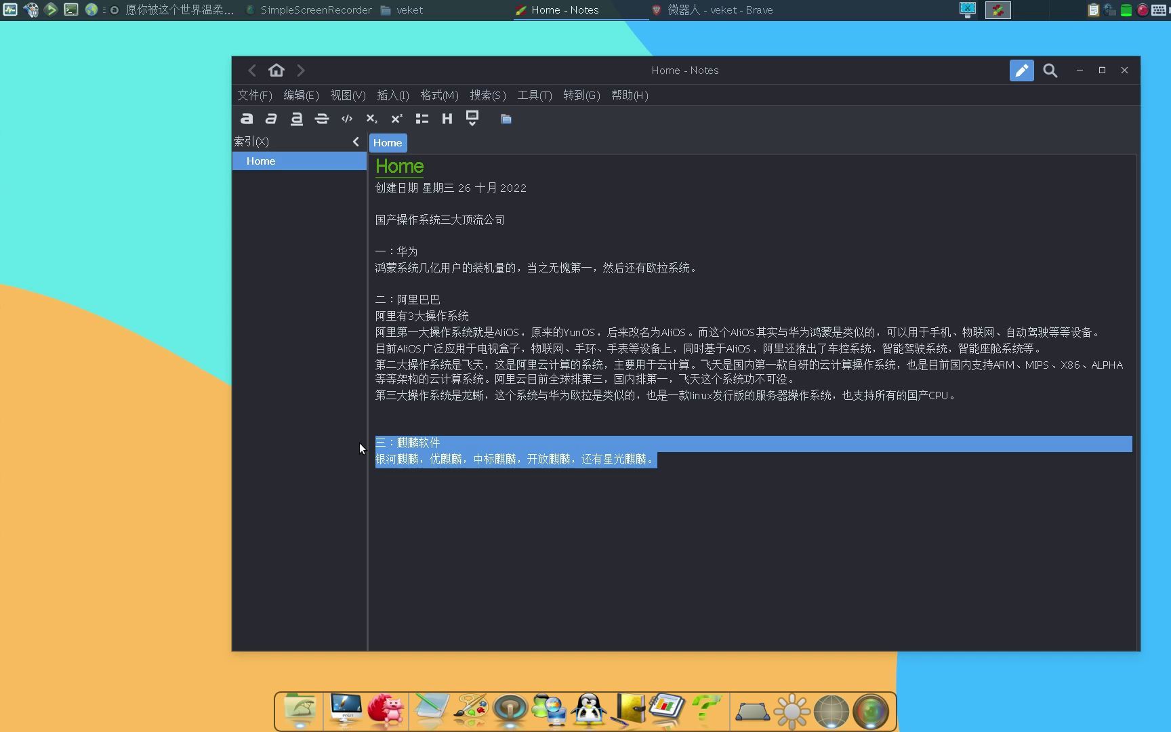Launch the green question mark help dock icon
The height and width of the screenshot is (732, 1171).
pyautogui.click(x=706, y=710)
